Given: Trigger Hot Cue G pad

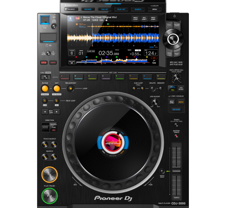Looking at the screenshot, I should (147, 77).
